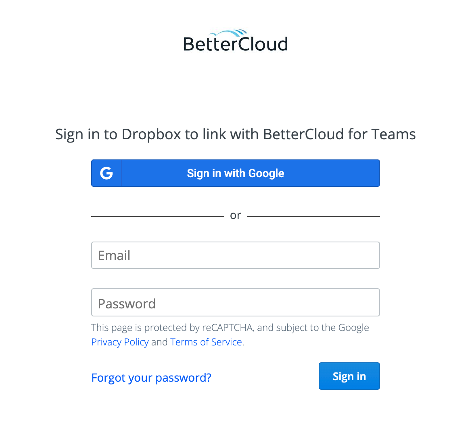Select the Email input field
This screenshot has height=434, width=472.
[235, 255]
